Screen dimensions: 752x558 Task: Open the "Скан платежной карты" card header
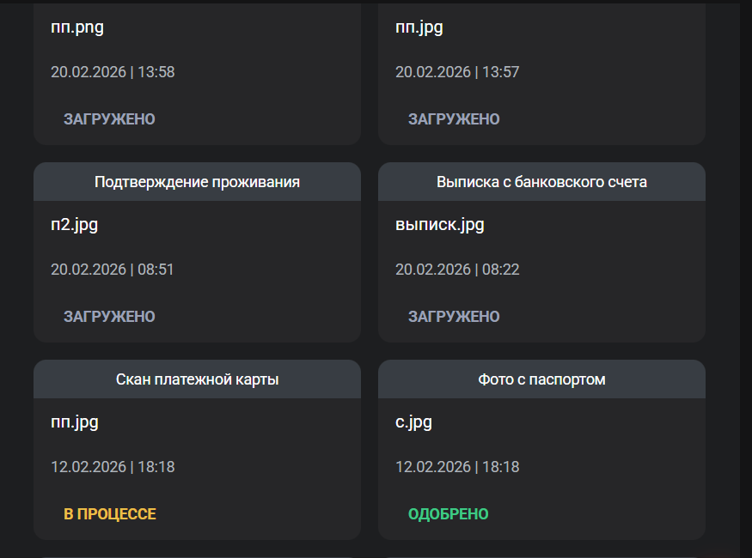coord(197,379)
